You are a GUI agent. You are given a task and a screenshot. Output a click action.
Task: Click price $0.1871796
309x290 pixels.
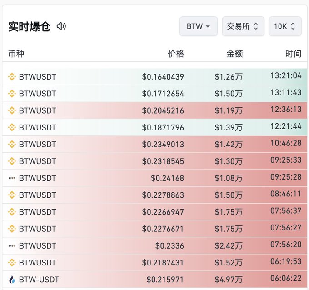pos(163,127)
